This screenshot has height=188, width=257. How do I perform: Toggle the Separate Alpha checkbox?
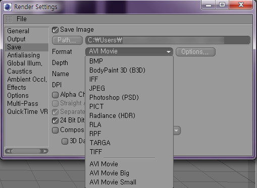(x=55, y=112)
